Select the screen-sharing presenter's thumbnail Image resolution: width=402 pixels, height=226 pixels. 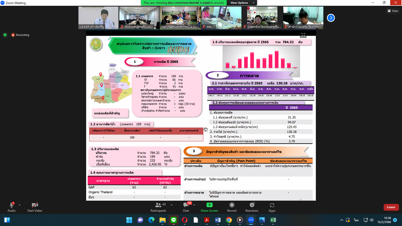click(180, 18)
